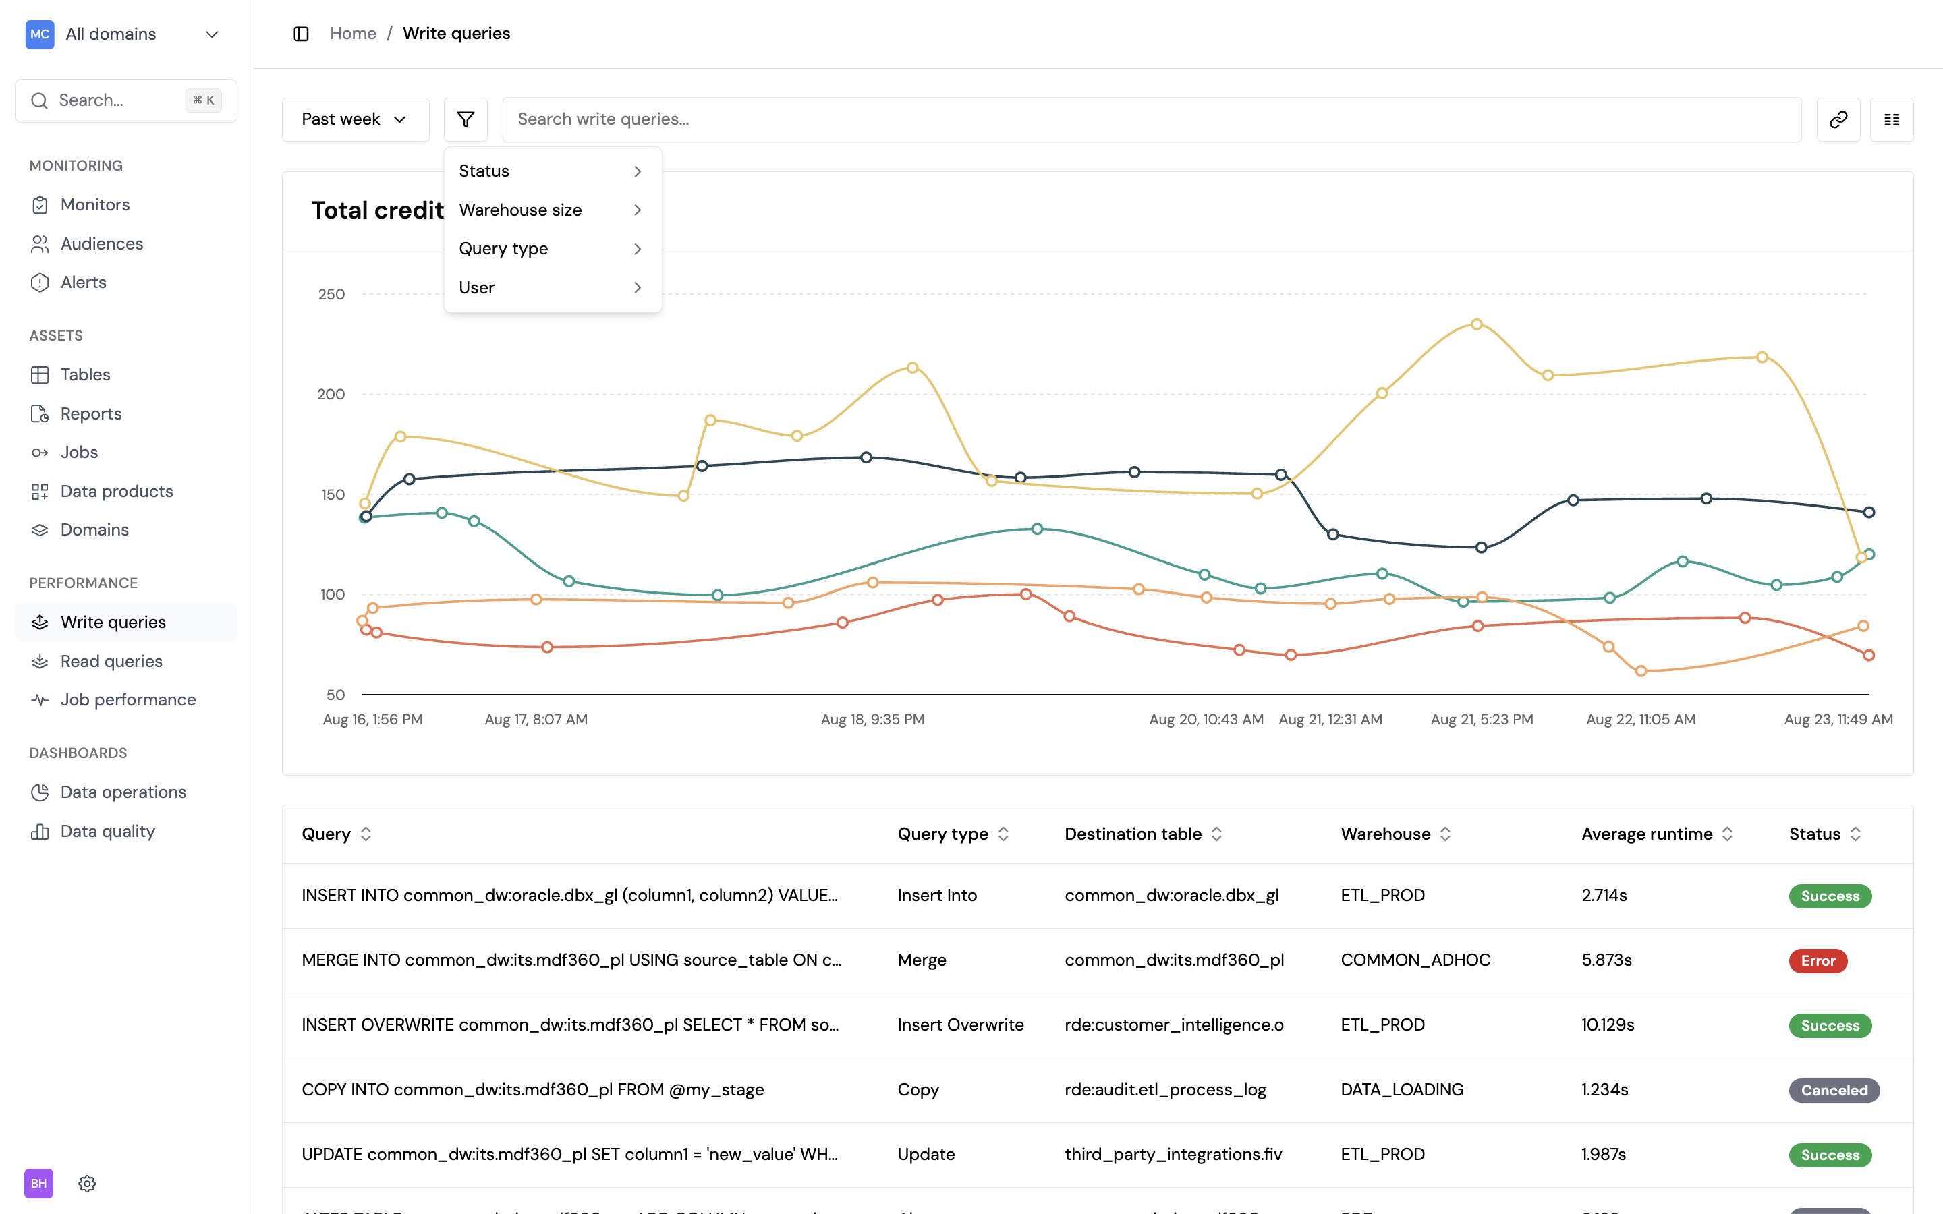Click the Search write queries field
Image resolution: width=1943 pixels, height=1214 pixels.
[x=1150, y=119]
